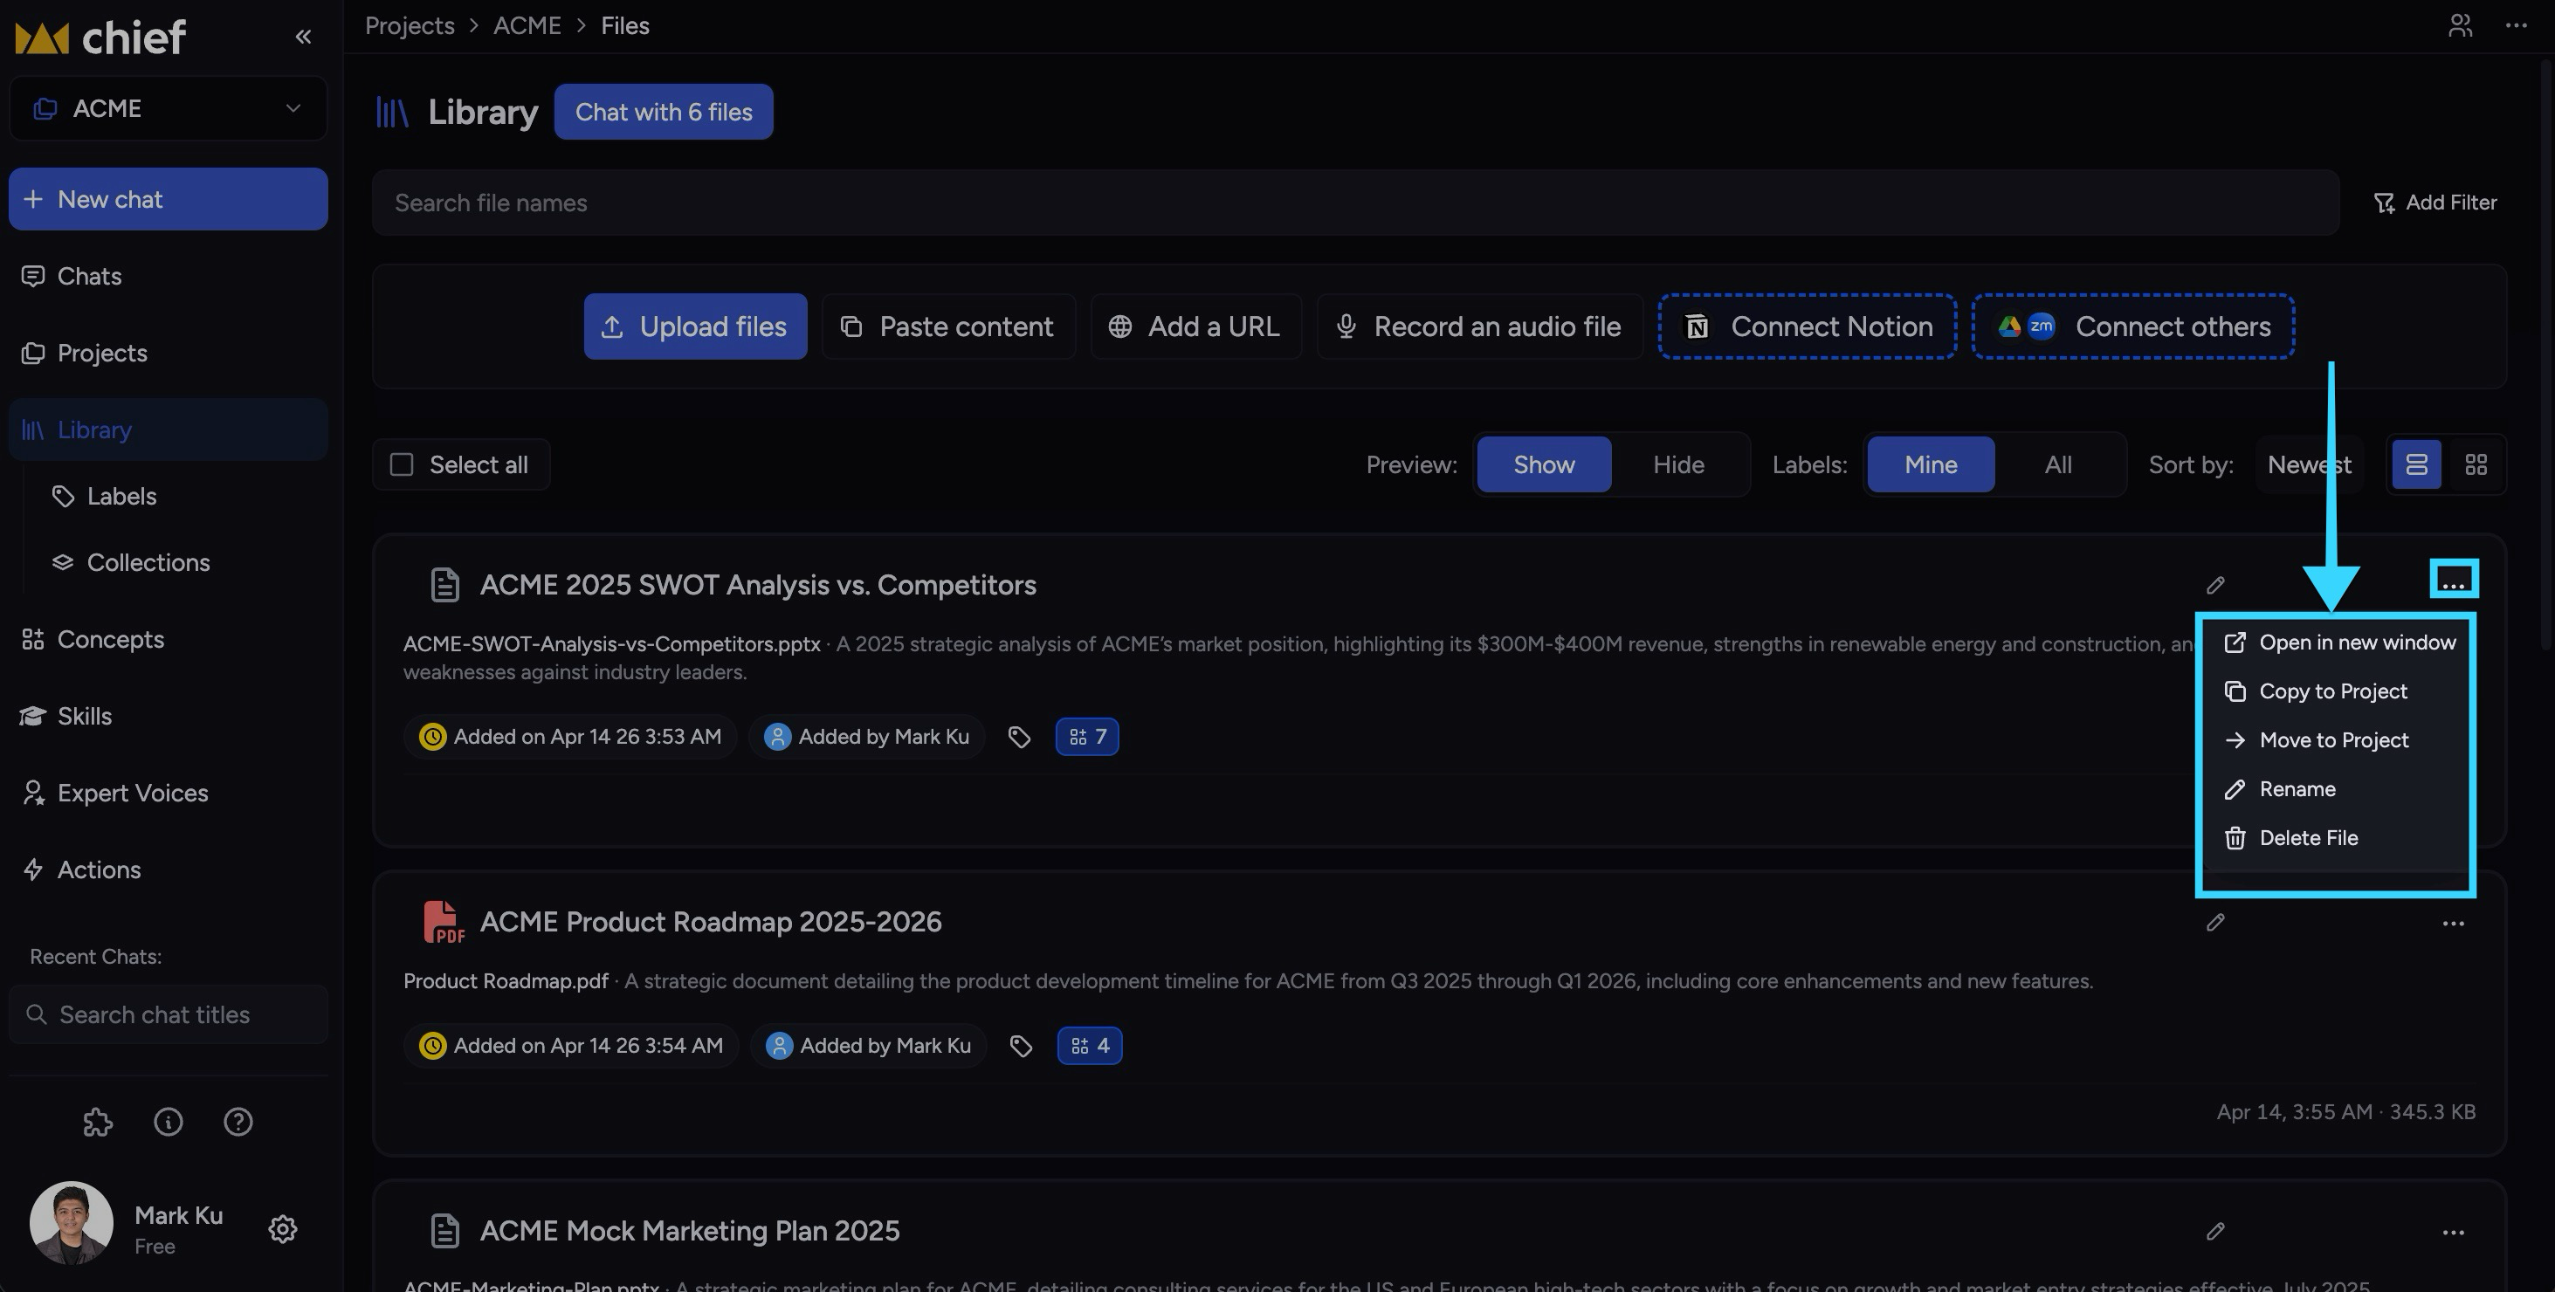This screenshot has height=1292, width=2555.
Task: Click Record an audio file button
Action: (x=1480, y=326)
